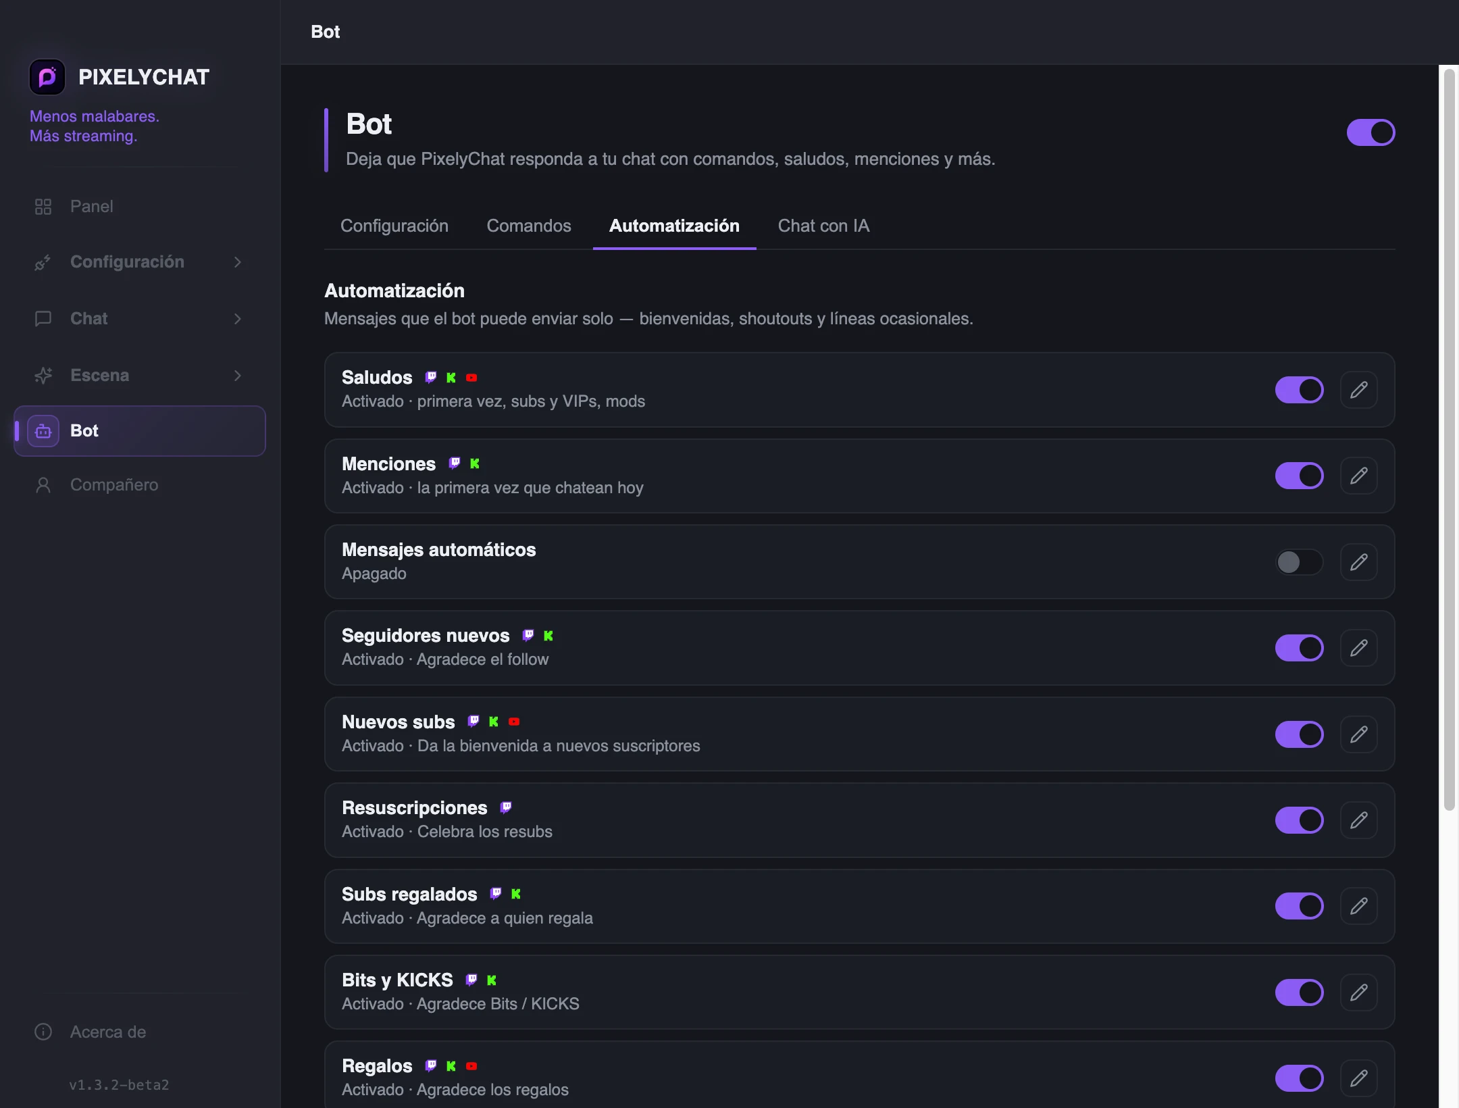The image size is (1459, 1108).
Task: Edit Regalos with its pencil icon
Action: [x=1359, y=1078]
